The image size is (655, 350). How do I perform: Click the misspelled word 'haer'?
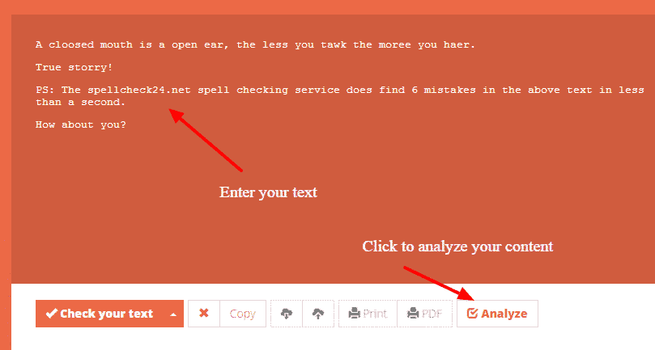coord(456,44)
